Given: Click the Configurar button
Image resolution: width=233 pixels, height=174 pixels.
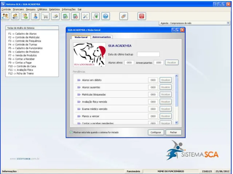Looking at the screenshot, I should pos(156,132).
